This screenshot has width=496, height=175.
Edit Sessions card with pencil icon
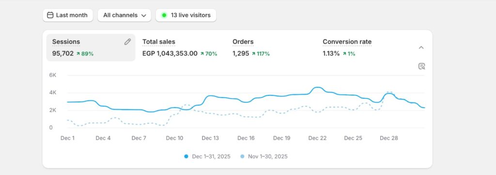click(127, 42)
